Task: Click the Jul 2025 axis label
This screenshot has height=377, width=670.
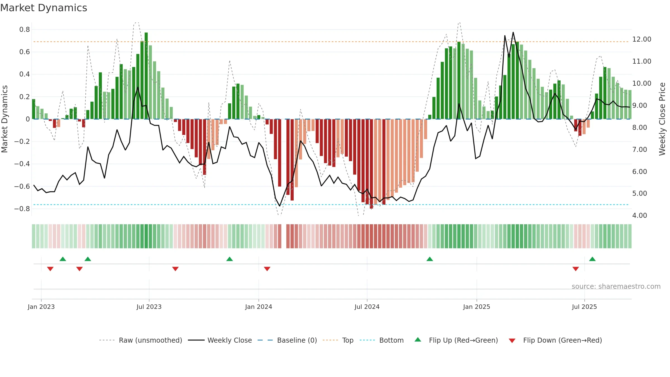Action: (585, 307)
